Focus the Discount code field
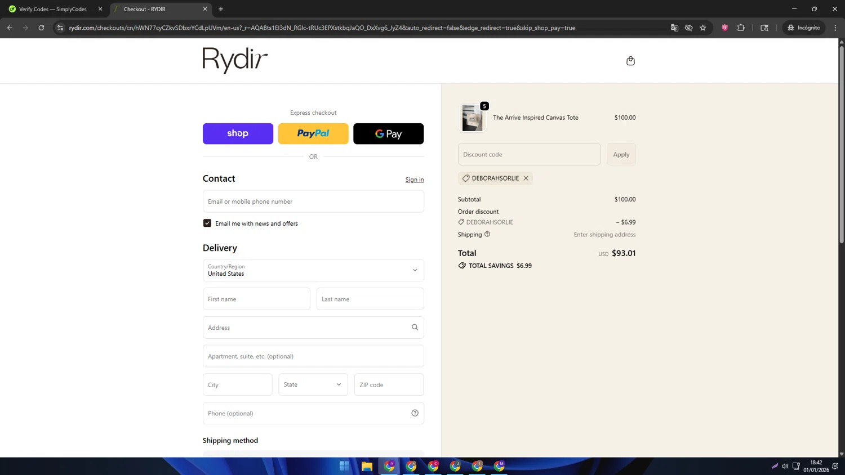 pos(529,154)
